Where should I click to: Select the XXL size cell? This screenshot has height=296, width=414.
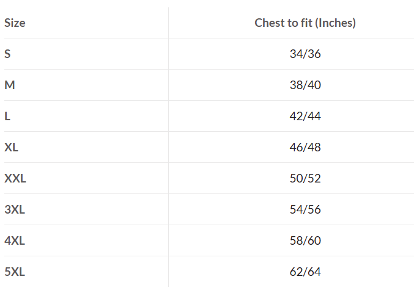(15, 178)
